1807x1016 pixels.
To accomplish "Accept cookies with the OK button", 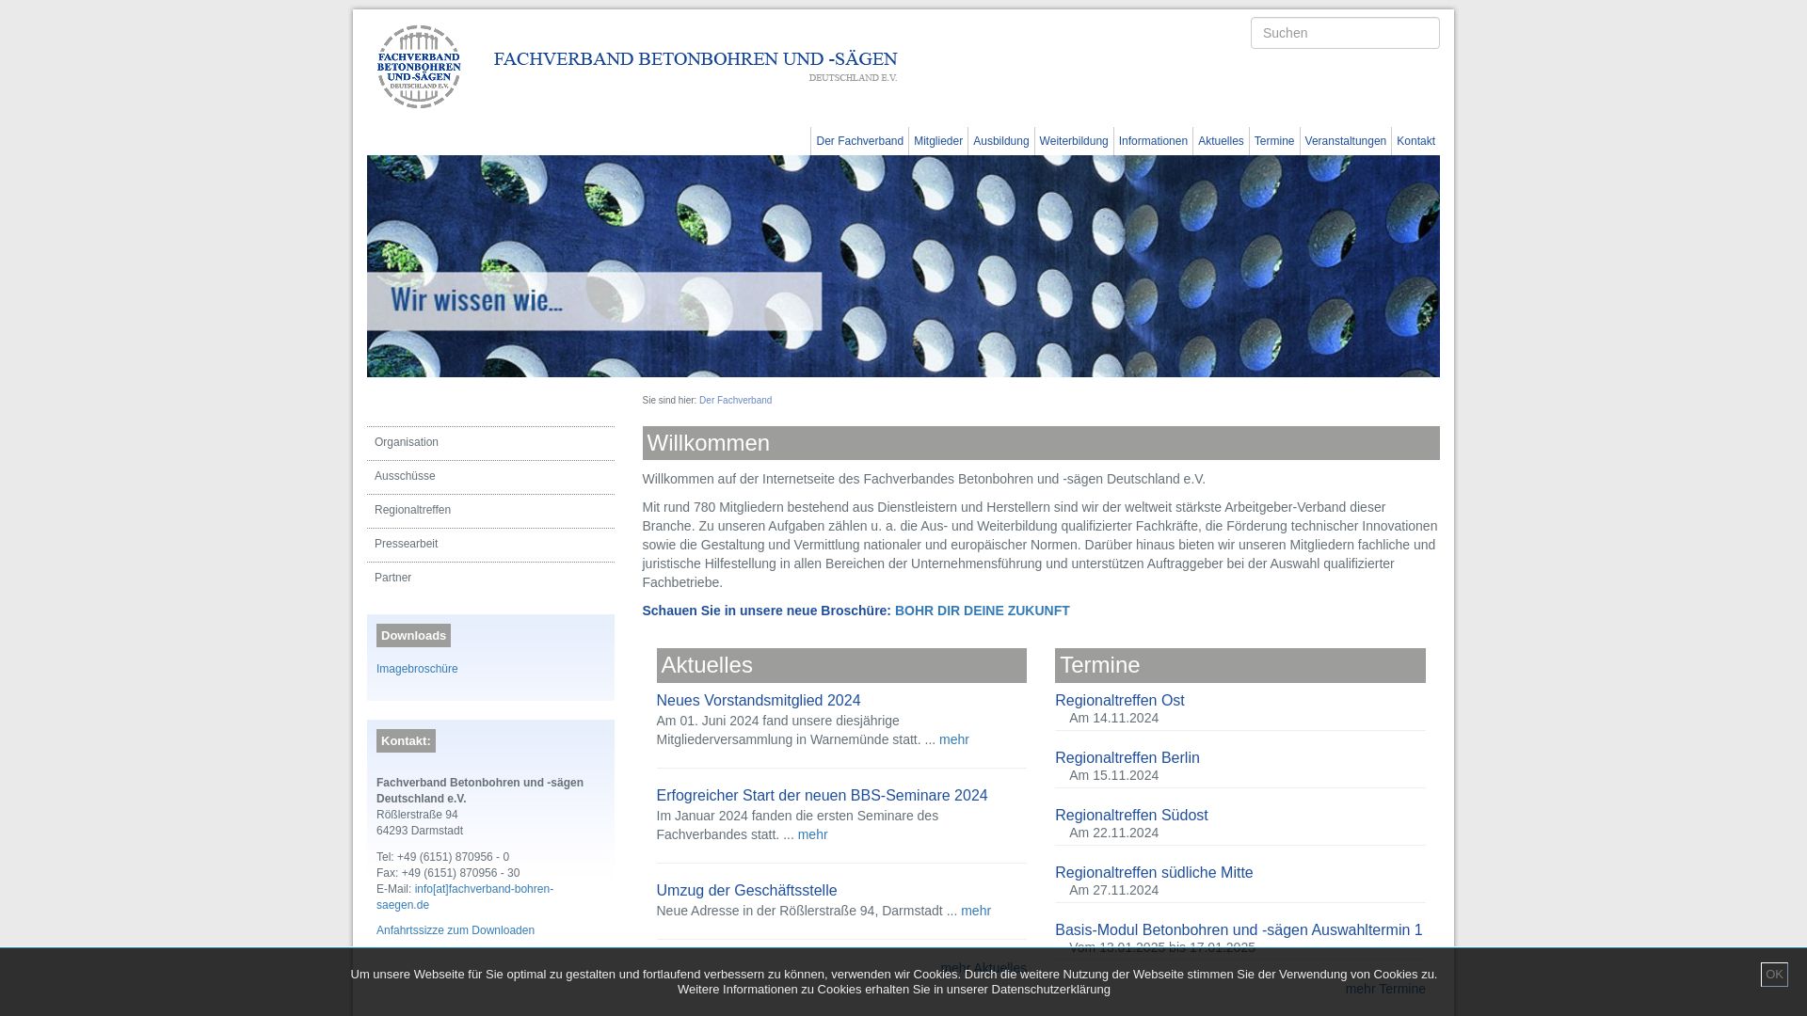I will 1774,975.
